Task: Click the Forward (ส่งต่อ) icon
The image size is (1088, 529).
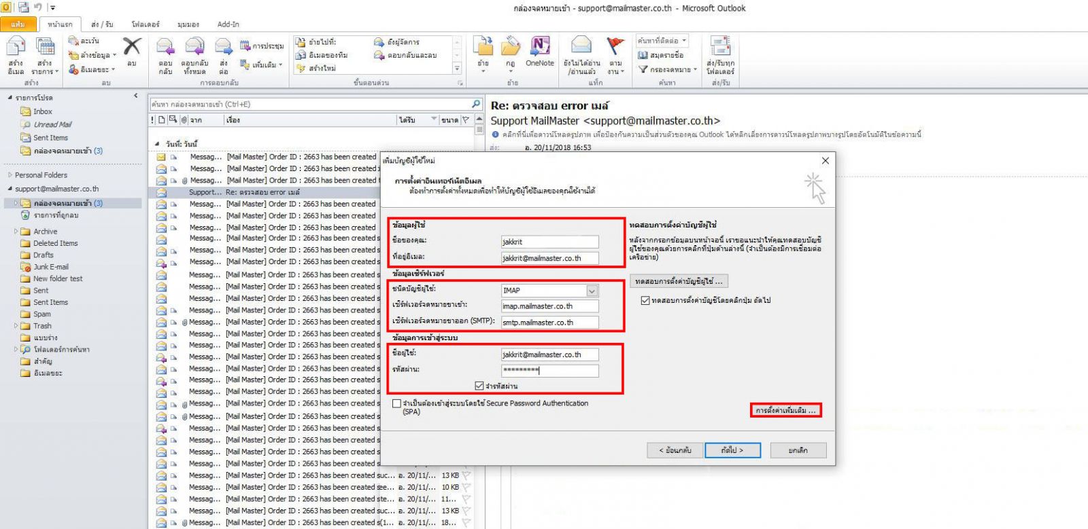Action: 224,47
